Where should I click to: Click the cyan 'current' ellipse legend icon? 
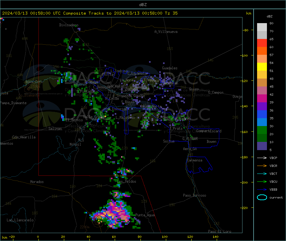(x=262, y=197)
